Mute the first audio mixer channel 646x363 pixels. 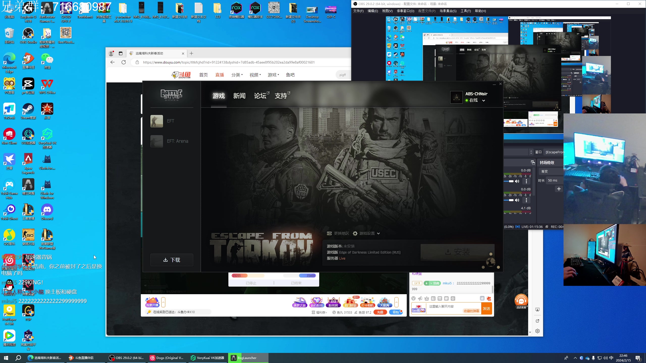[x=517, y=181]
